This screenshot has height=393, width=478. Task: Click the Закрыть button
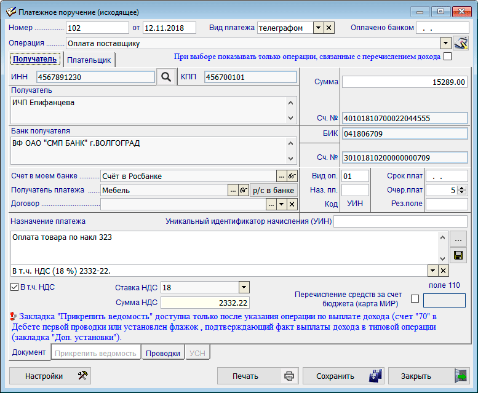pos(429,376)
